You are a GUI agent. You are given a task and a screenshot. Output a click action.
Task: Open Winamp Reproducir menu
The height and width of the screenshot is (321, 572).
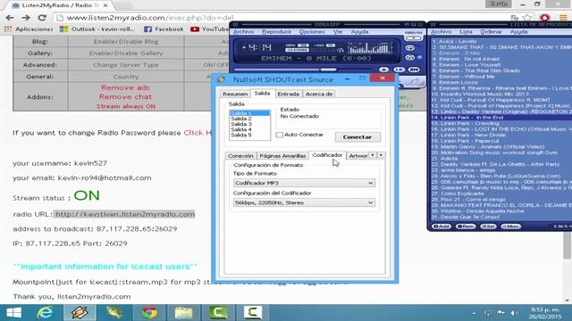tap(276, 32)
